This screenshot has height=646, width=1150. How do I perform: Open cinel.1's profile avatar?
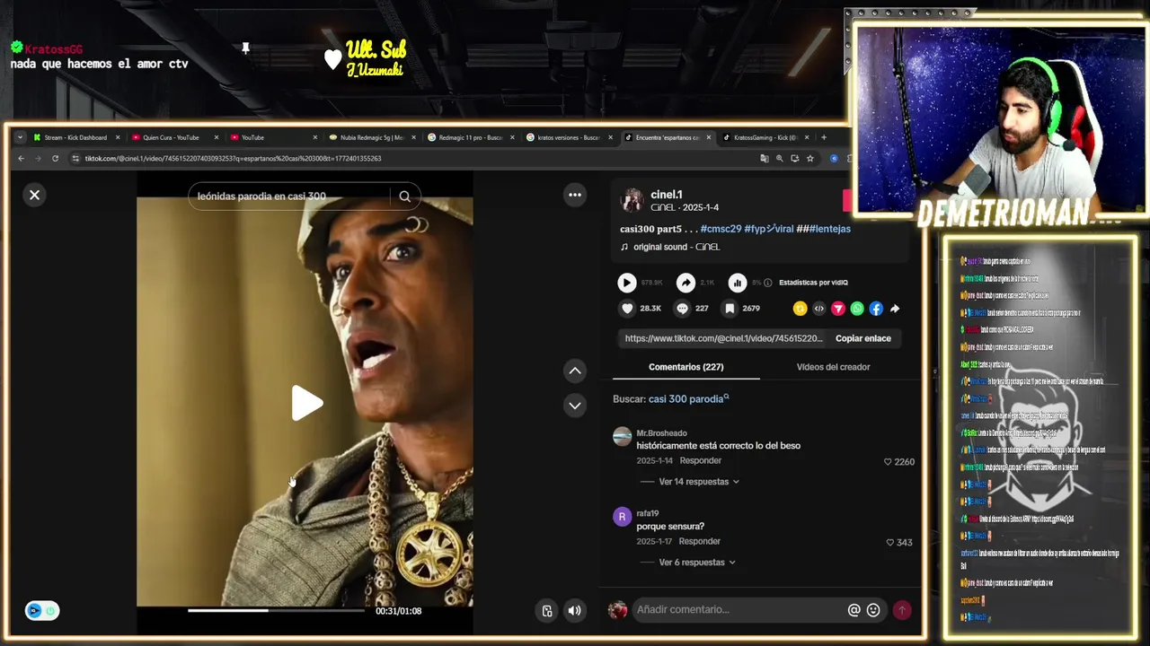coord(632,200)
